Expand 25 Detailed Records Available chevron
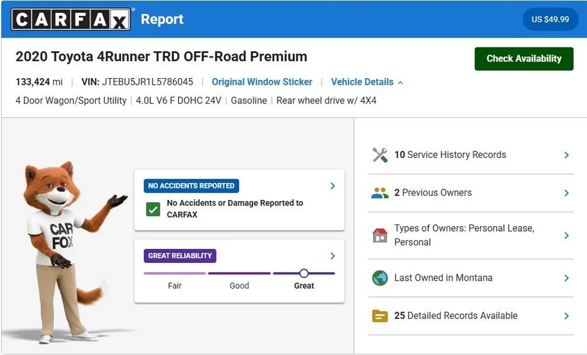 tap(566, 316)
